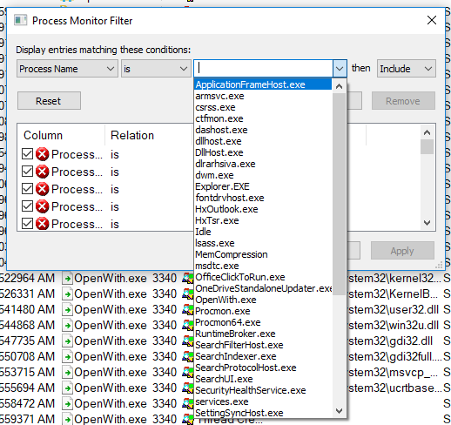Select HxOutlook.exe from the dropdown list
The width and height of the screenshot is (451, 425).
click(263, 209)
